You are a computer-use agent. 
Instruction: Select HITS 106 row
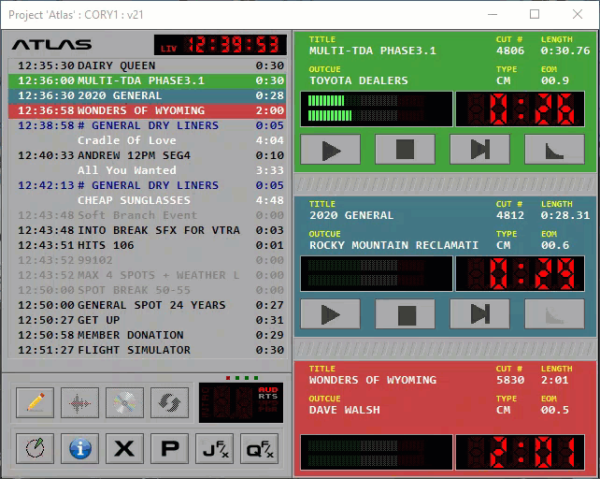click(147, 245)
